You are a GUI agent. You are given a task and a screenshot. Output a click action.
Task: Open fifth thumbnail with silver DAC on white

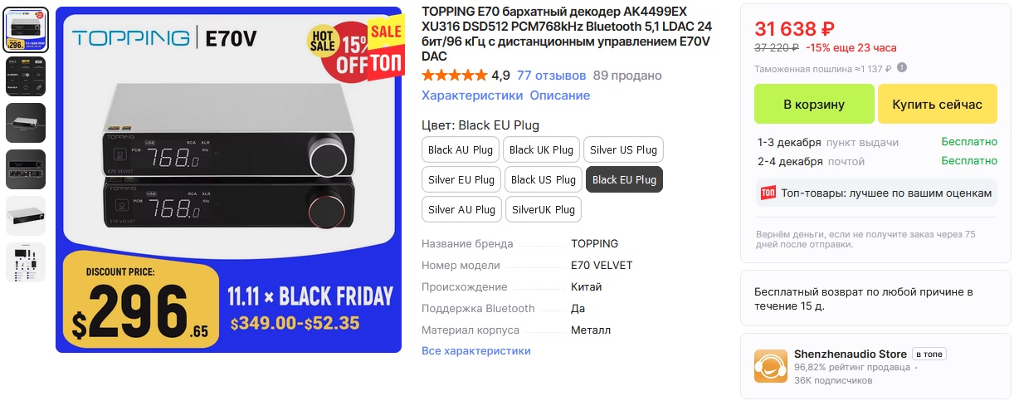click(x=26, y=216)
